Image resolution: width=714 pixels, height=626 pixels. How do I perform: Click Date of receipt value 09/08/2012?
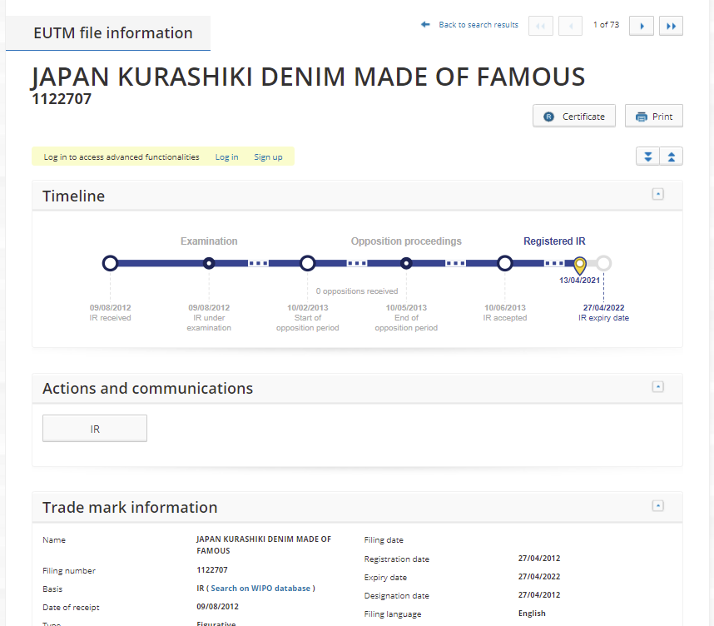tap(218, 606)
